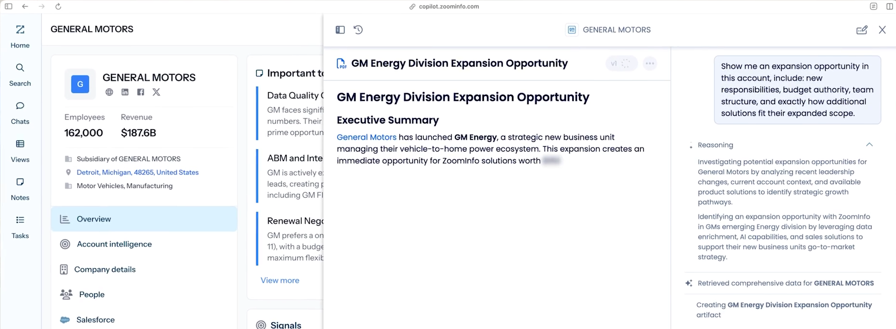Toggle the chat panel sidebar icon
This screenshot has height=329, width=896.
[340, 30]
